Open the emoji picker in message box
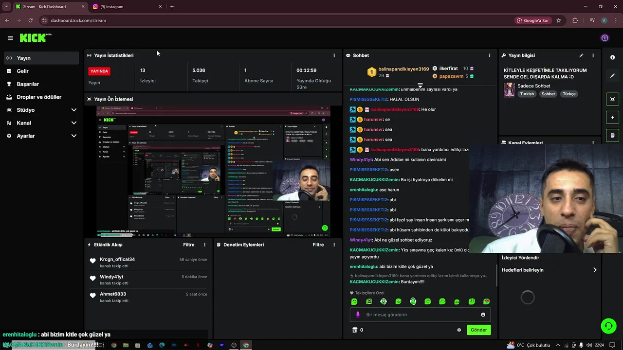This screenshot has width=623, height=350. click(483, 315)
